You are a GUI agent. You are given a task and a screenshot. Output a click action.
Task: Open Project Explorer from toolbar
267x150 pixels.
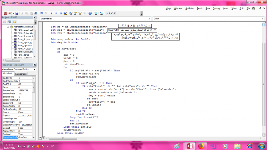(71, 13)
